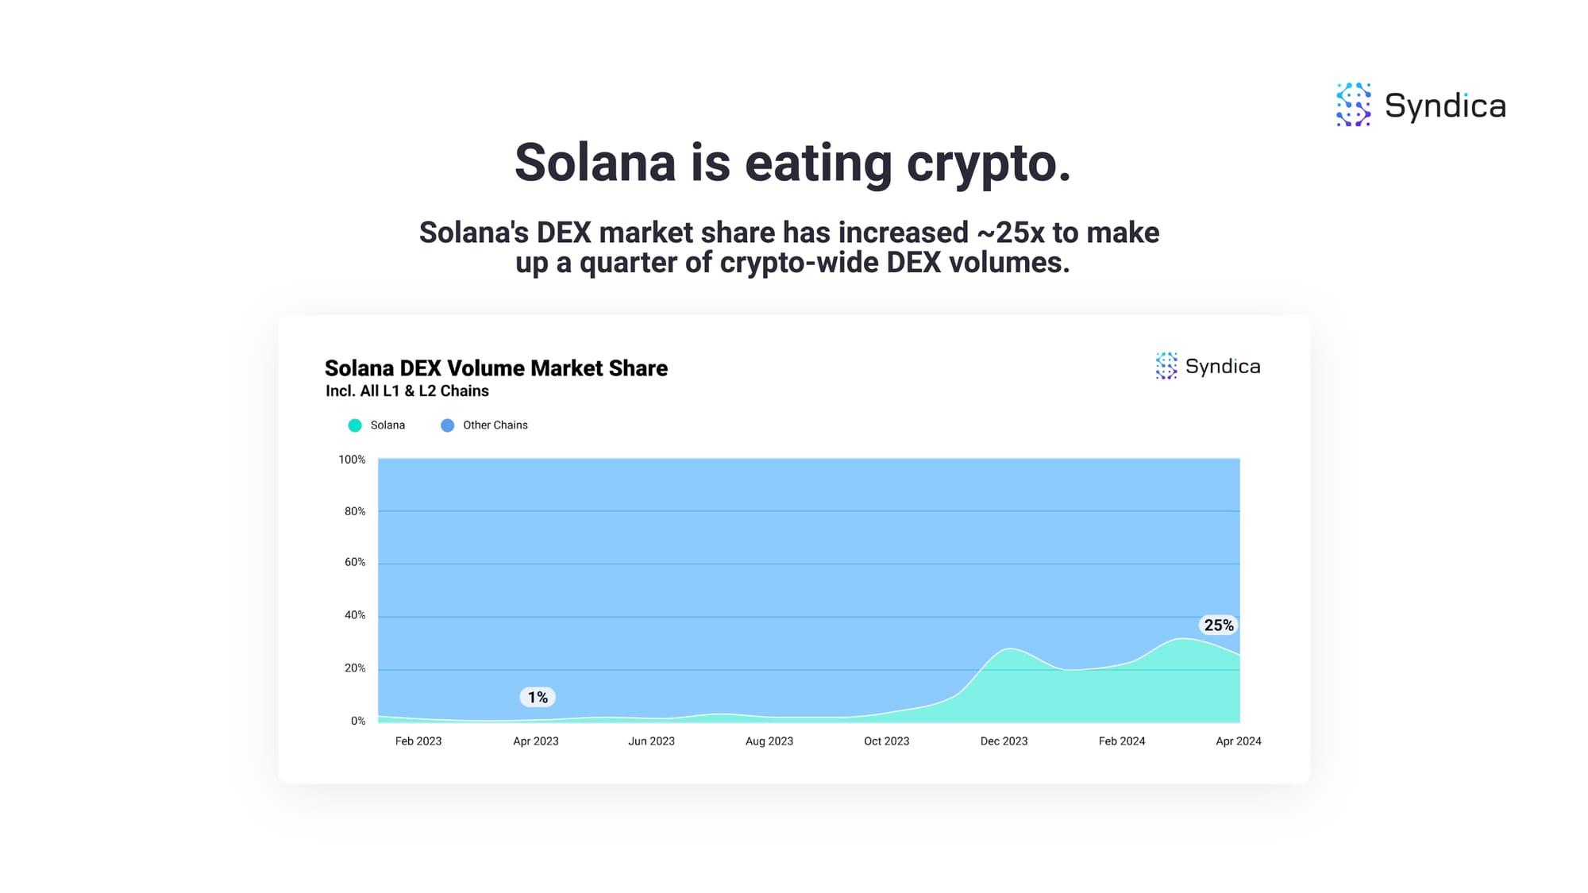Image resolution: width=1588 pixels, height=893 pixels.
Task: Toggle the Solana legend dot
Action: point(355,425)
